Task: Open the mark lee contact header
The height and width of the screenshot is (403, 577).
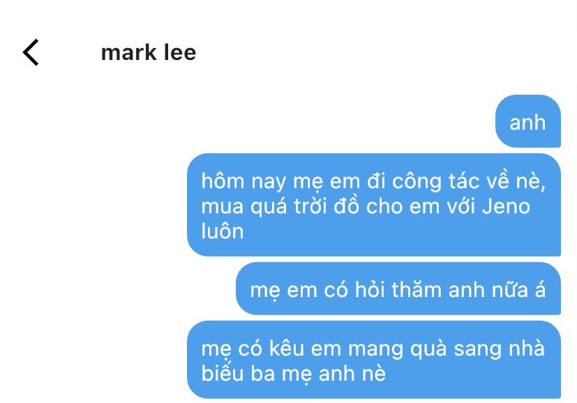Action: click(149, 52)
